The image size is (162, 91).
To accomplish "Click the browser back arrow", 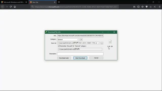I will (x=3, y=7).
